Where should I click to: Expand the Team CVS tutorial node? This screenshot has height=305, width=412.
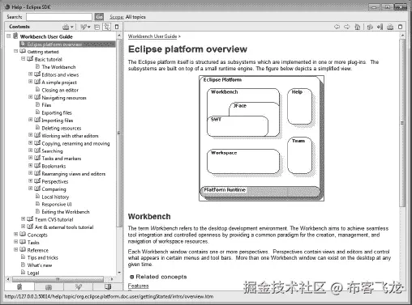23,218
